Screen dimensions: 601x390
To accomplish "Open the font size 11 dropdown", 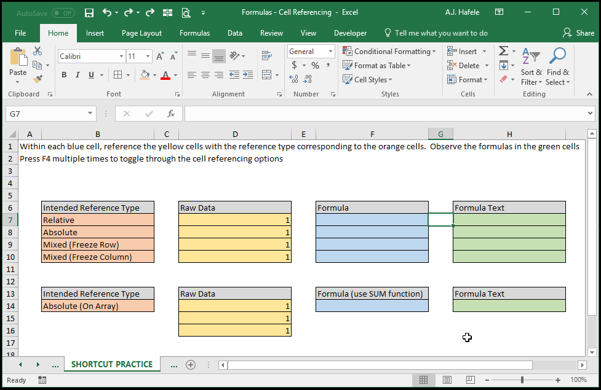I will (x=148, y=57).
